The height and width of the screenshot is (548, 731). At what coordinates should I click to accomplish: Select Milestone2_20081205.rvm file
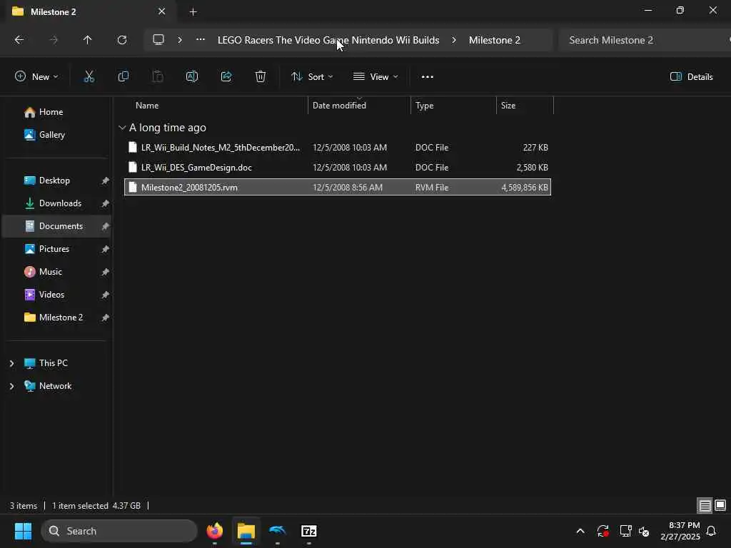(338, 188)
